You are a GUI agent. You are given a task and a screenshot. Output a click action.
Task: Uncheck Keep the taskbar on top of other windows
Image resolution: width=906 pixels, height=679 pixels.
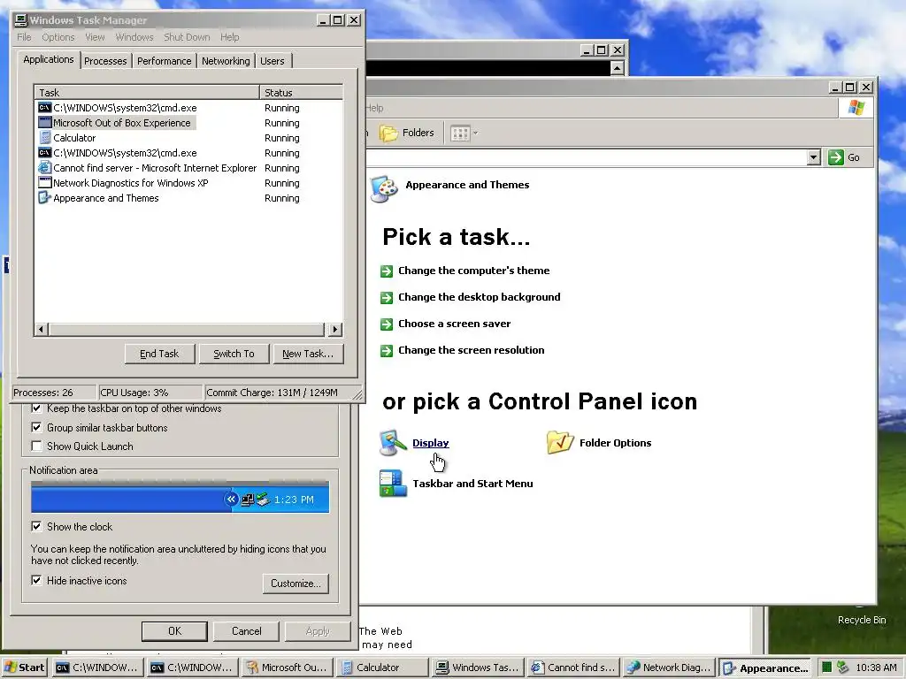36,408
